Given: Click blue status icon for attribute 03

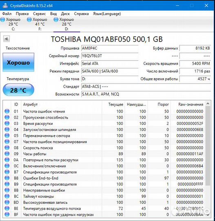Looking at the screenshot, I should 7,123.
